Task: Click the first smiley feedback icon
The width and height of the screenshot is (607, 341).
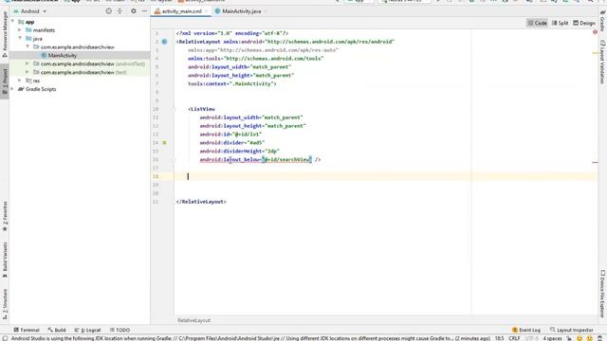Action: [x=579, y=338]
